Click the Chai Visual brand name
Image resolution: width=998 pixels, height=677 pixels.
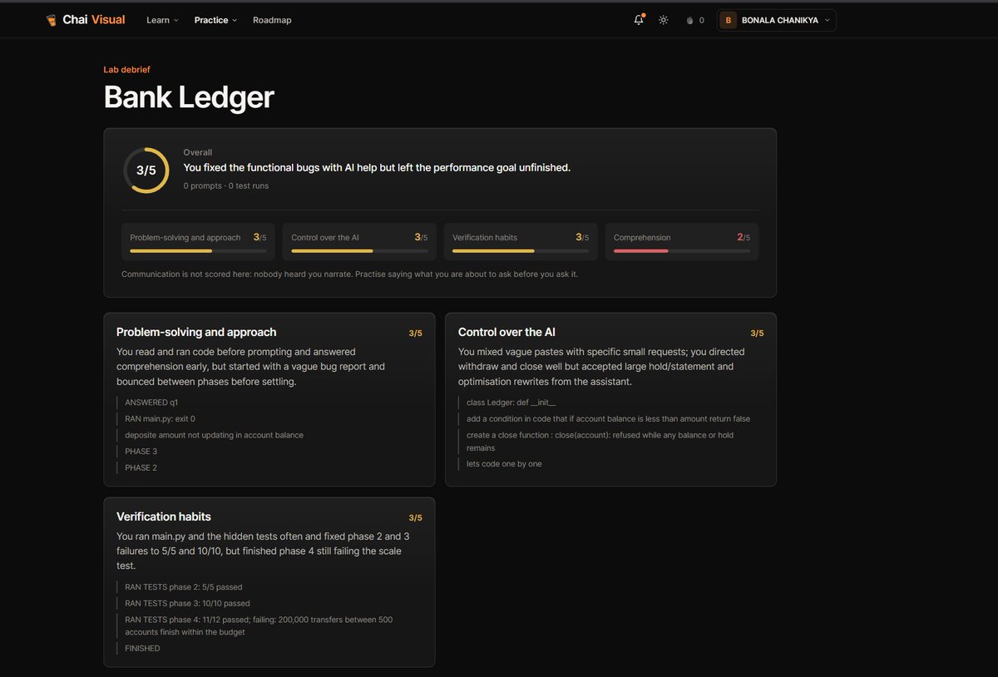click(x=94, y=20)
